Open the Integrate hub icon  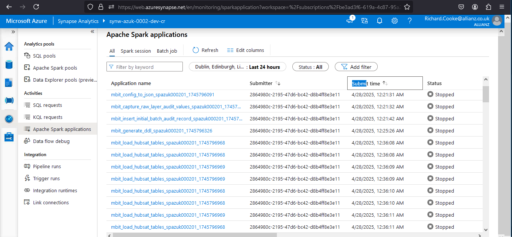pos(9,100)
